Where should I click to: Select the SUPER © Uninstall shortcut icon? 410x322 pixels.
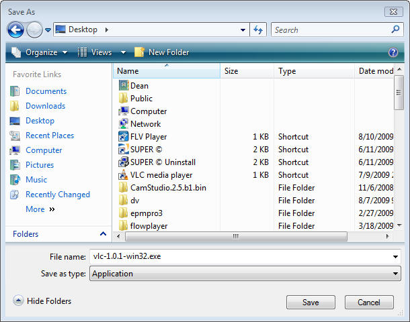(x=123, y=162)
